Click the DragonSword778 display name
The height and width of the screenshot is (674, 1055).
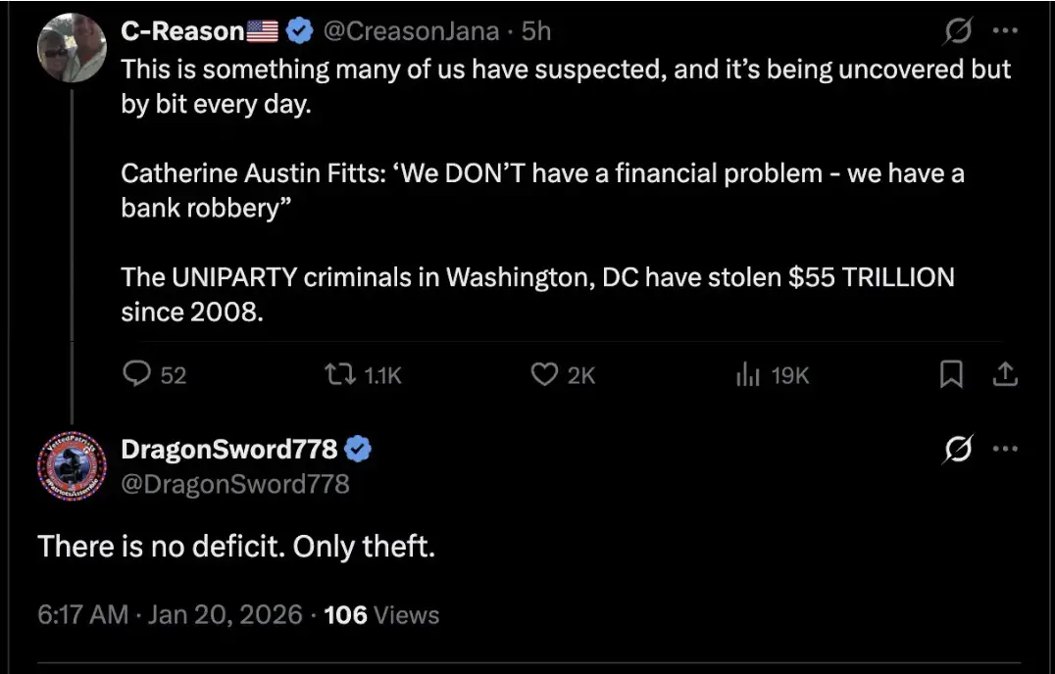click(x=228, y=450)
